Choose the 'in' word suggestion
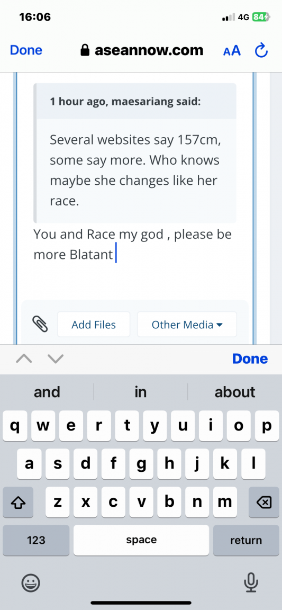Screen dimensions: 282x610 (x=140, y=392)
